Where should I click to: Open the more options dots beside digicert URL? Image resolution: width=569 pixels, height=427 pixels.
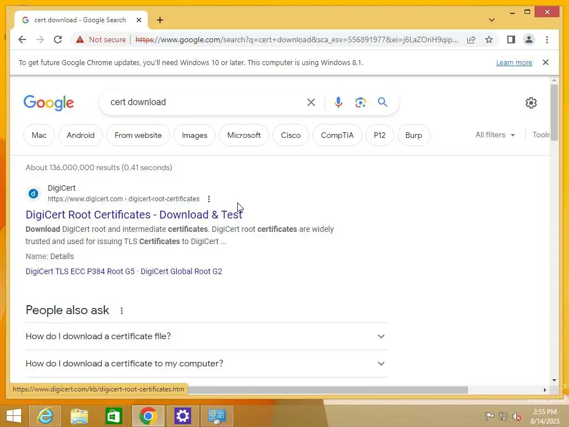pyautogui.click(x=209, y=199)
